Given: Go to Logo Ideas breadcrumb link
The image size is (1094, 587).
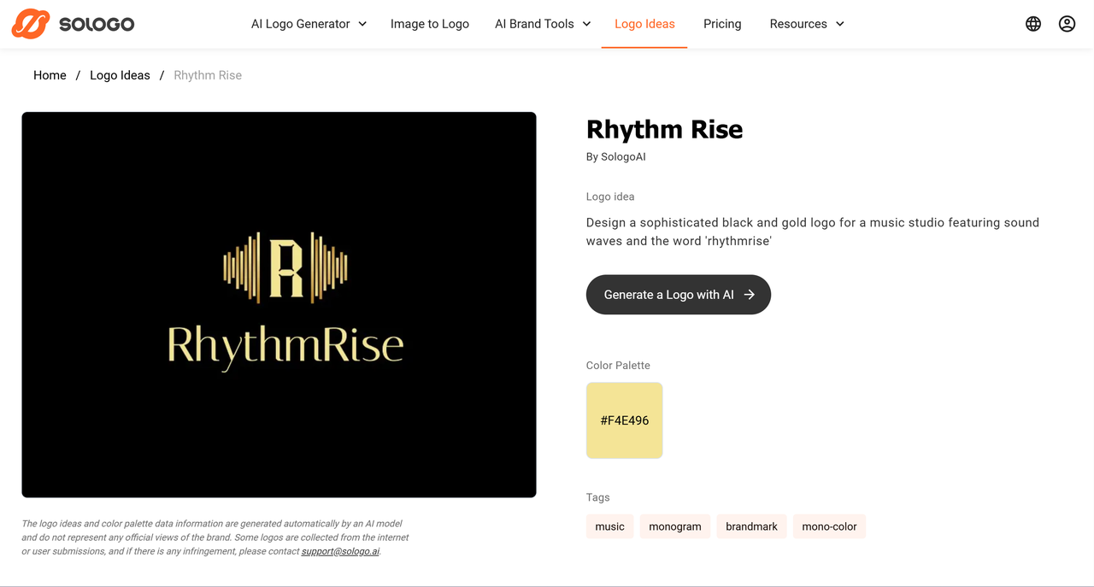Looking at the screenshot, I should tap(120, 75).
